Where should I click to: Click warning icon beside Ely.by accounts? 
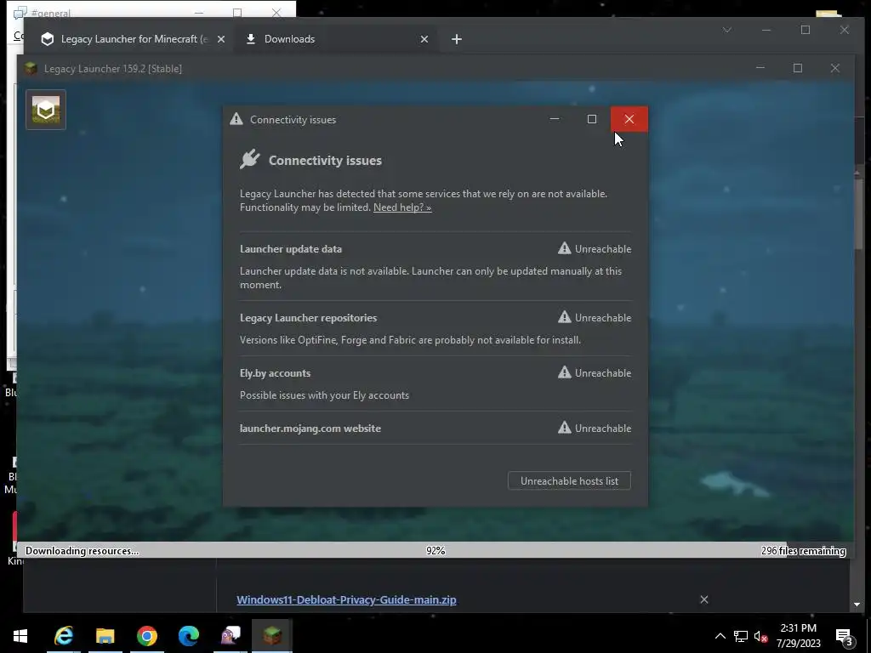(565, 372)
